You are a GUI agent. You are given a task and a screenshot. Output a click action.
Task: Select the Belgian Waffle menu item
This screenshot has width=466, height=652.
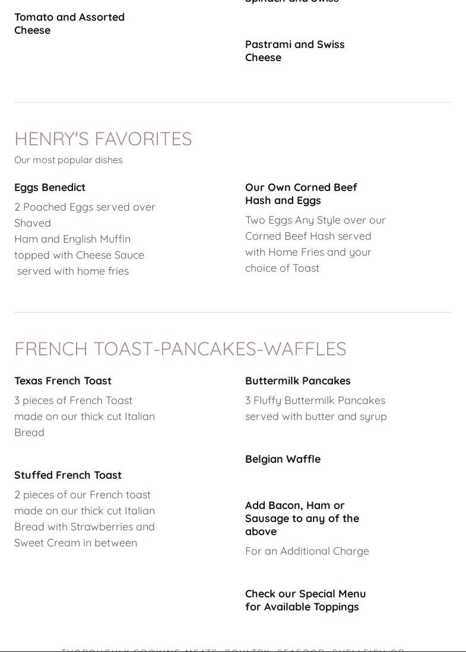(x=283, y=459)
